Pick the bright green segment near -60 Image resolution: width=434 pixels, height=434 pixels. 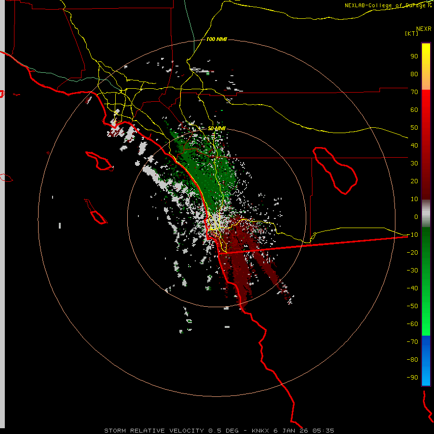pyautogui.click(x=426, y=325)
